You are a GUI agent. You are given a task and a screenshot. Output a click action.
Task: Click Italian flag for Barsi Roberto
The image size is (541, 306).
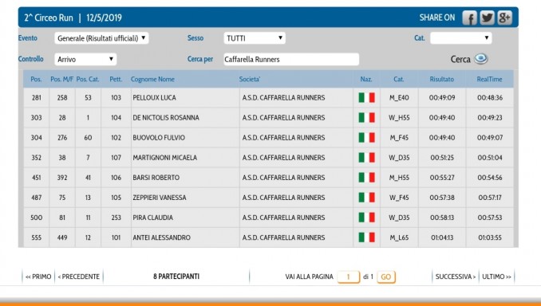[x=366, y=178]
